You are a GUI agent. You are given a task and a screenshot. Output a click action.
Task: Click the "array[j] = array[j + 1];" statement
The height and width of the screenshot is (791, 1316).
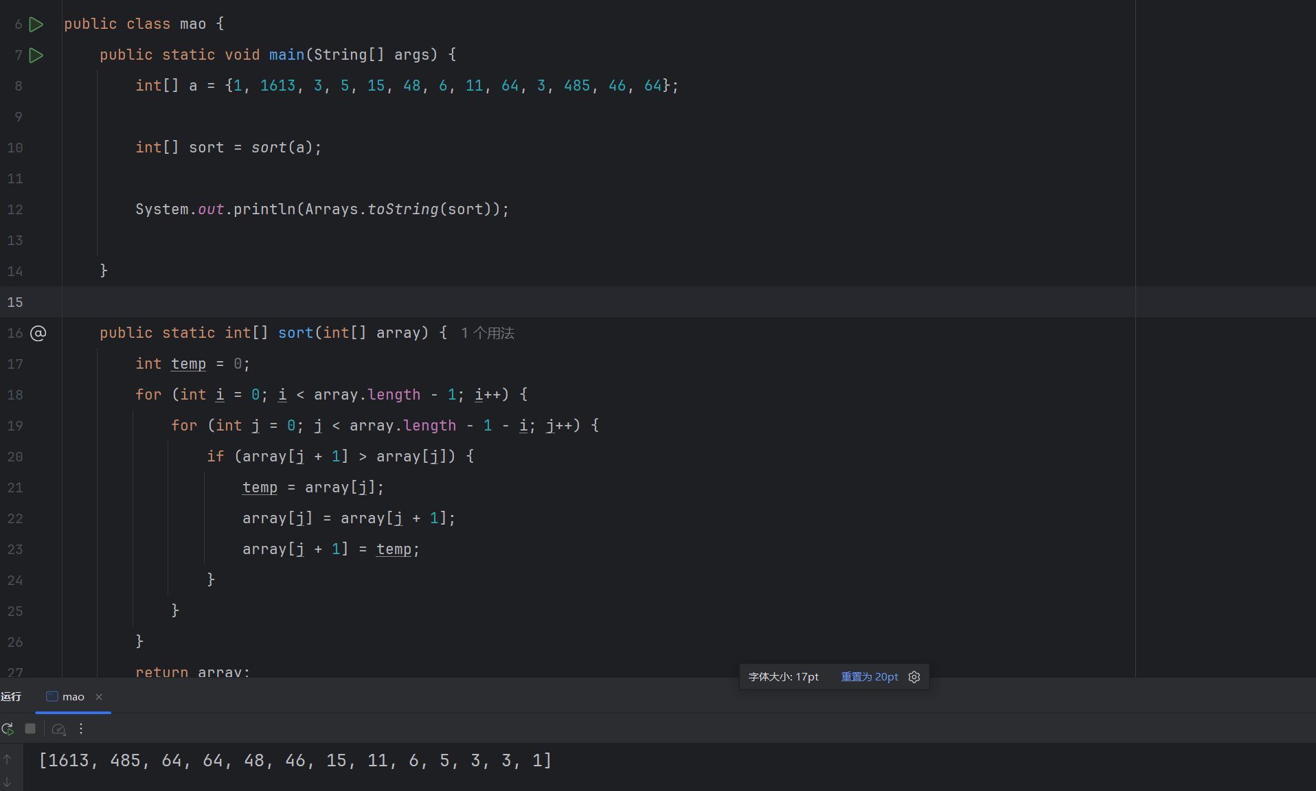tap(349, 518)
